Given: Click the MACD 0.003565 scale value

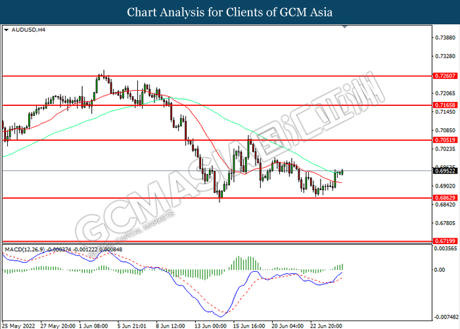Looking at the screenshot, I should coord(446,249).
